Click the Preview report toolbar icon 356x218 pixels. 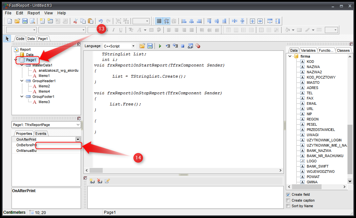coord(32,21)
